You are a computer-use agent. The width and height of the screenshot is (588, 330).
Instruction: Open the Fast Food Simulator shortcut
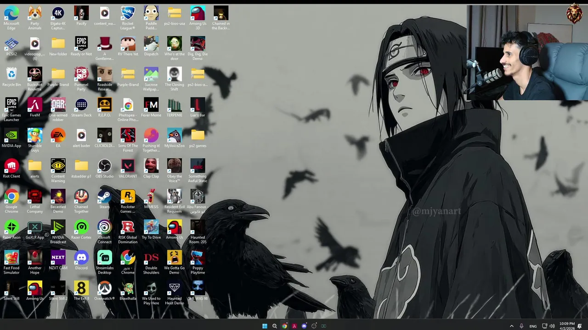(11, 262)
